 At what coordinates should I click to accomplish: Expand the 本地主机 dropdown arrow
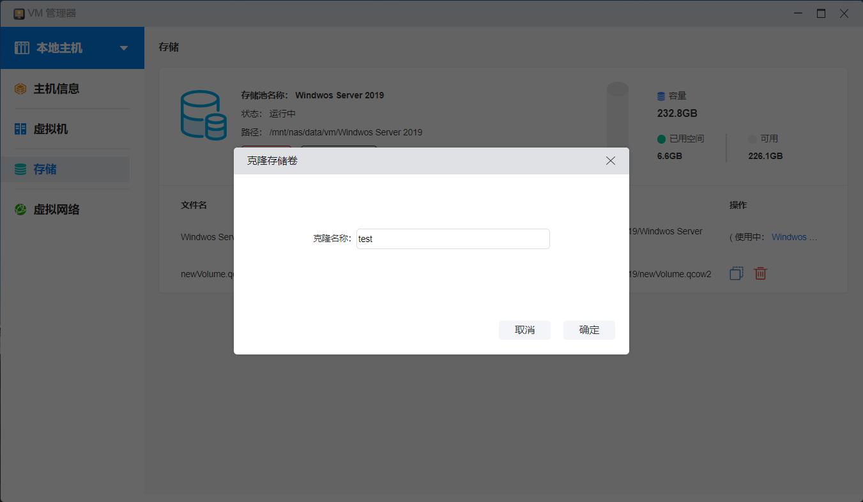pos(124,48)
